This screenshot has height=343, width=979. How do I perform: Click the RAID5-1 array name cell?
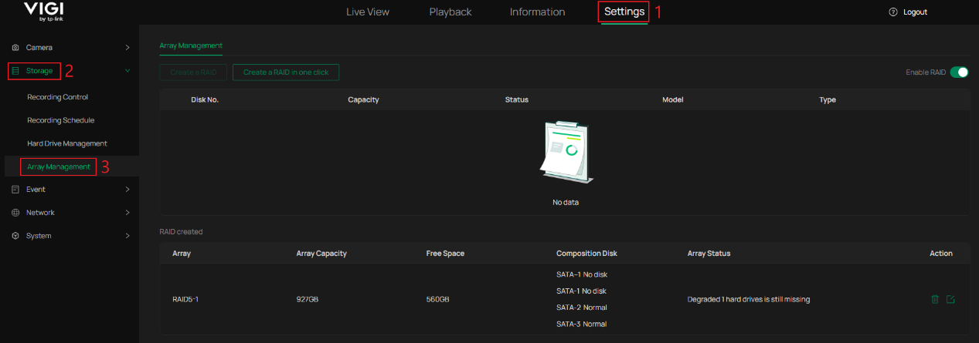185,299
